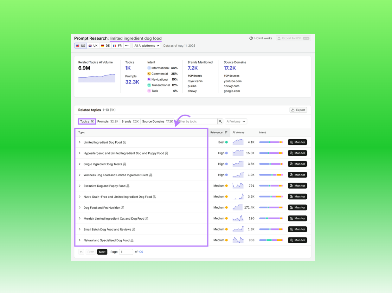Expand the Single Ingredient Dog Treats row

click(80, 164)
